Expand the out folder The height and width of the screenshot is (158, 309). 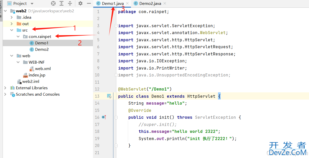12,24
